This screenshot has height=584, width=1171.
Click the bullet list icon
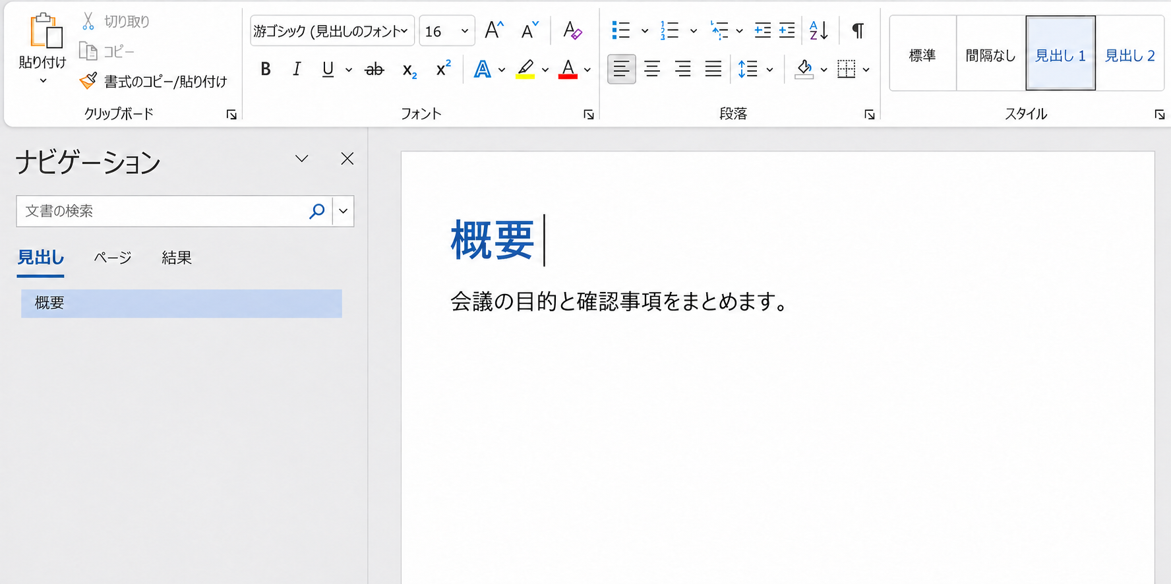[x=620, y=30]
